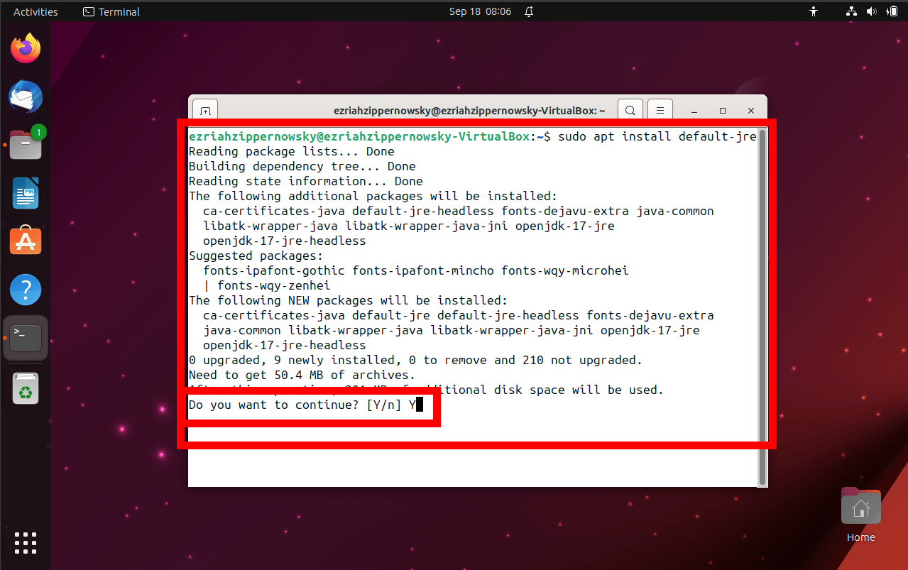908x570 pixels.
Task: Click the new tab button in Terminal
Action: 204,110
